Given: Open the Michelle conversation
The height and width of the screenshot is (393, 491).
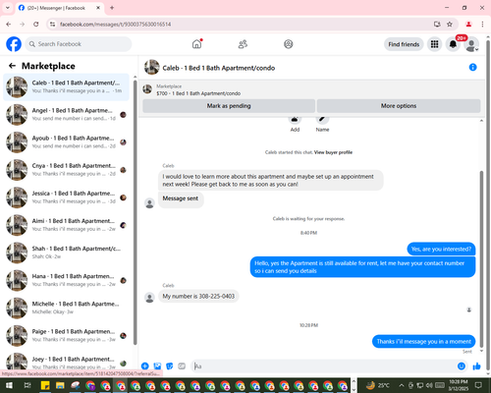Looking at the screenshot, I should (66, 308).
